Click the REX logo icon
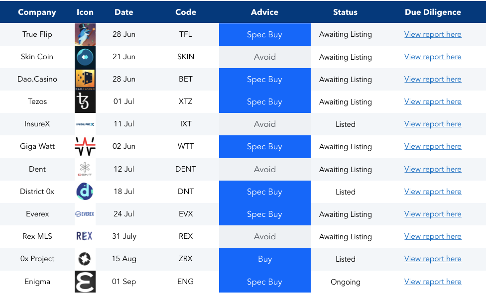Viewport: 486px width, 298px height. click(85, 236)
